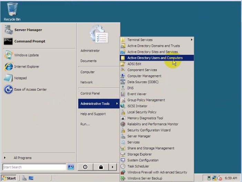Screen dimensions: 242x182
Task: Open Documents folder
Action: click(99, 61)
